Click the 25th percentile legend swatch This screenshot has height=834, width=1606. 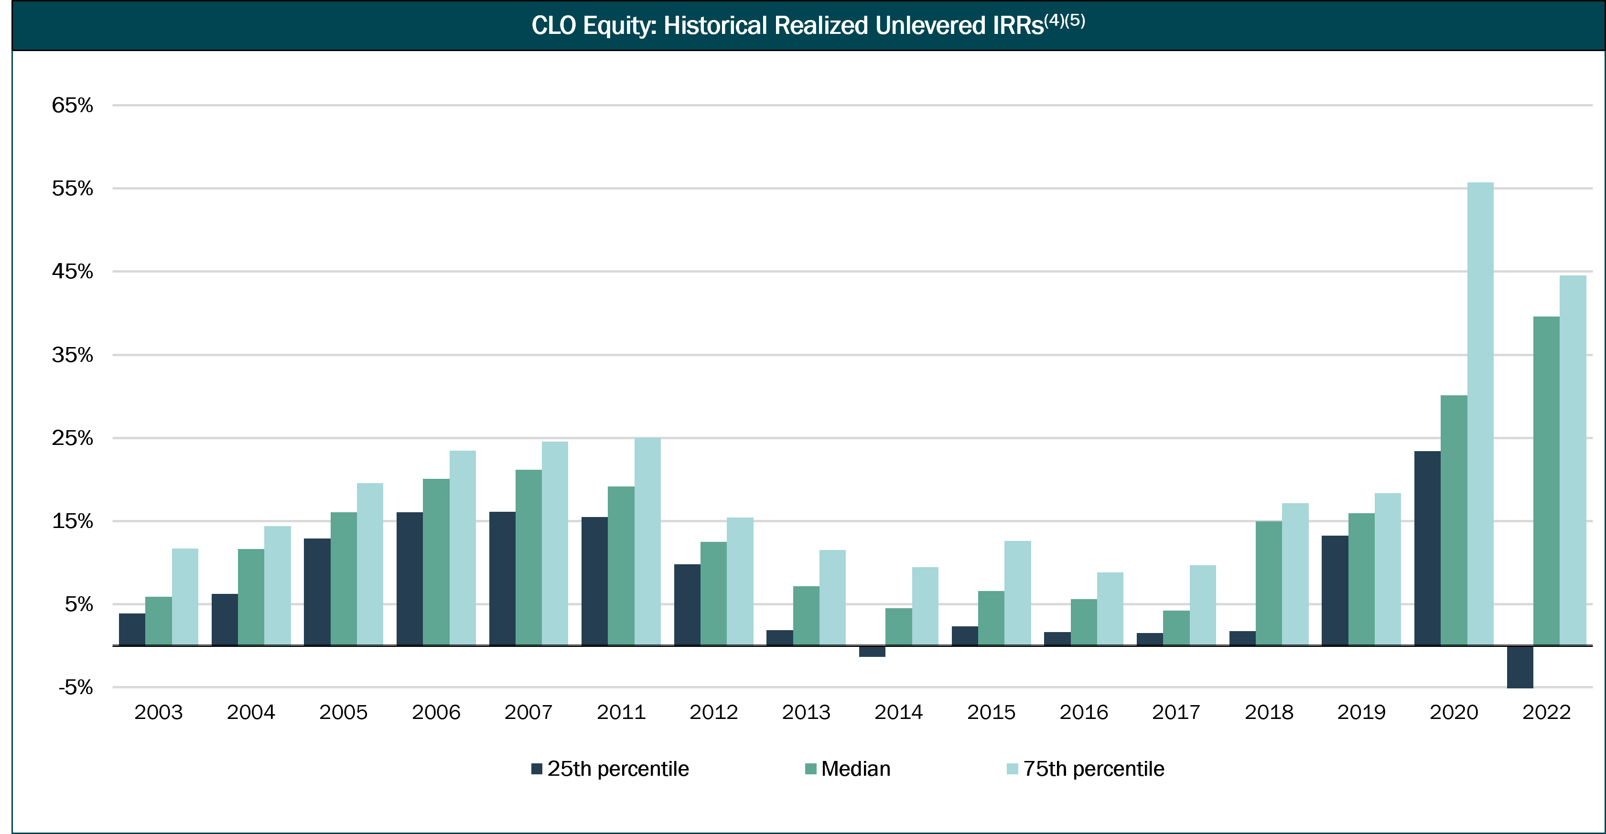537,769
